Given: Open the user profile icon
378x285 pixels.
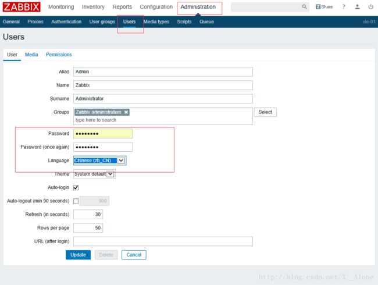Looking at the screenshot, I should coord(357,7).
